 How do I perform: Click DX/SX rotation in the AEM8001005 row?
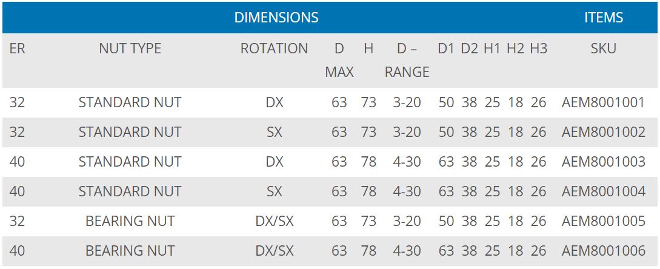tap(274, 221)
